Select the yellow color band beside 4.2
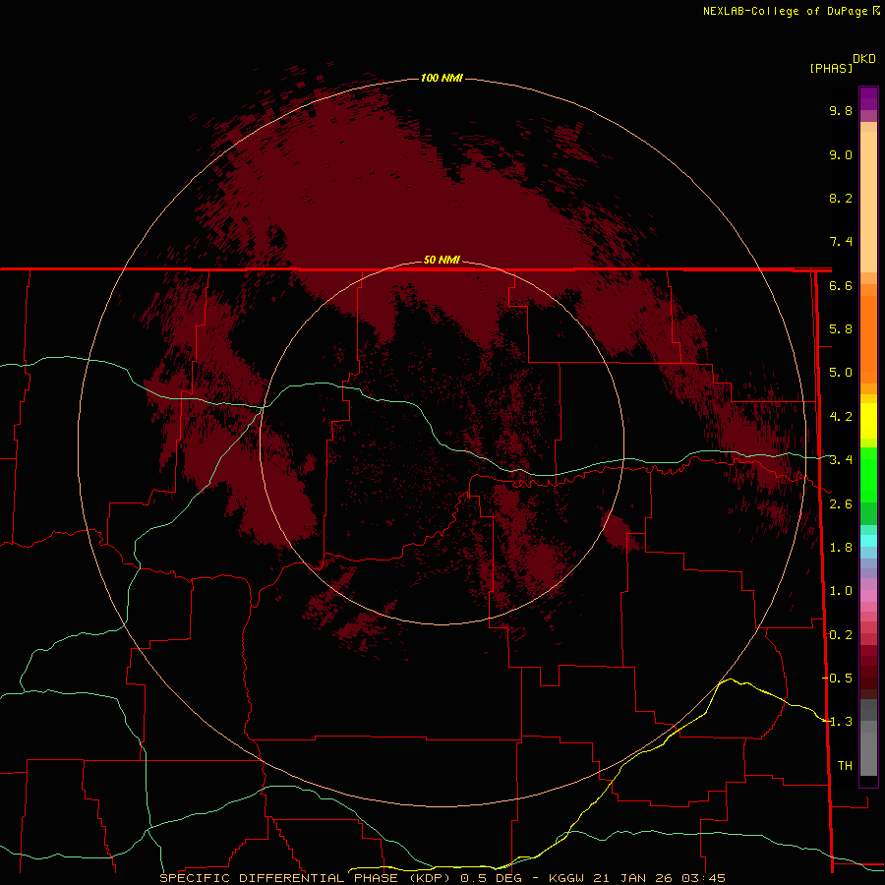The width and height of the screenshot is (885, 885). 868,421
